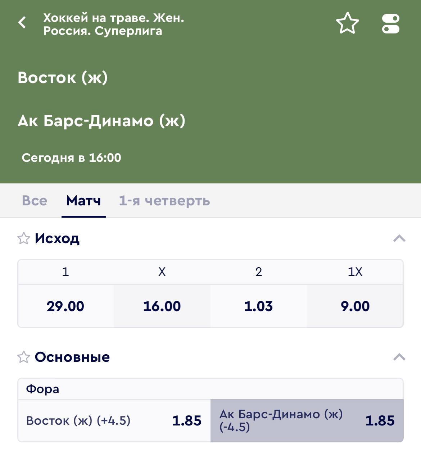The height and width of the screenshot is (451, 421).
Task: Pick away win odds 1.03
Action: click(258, 306)
